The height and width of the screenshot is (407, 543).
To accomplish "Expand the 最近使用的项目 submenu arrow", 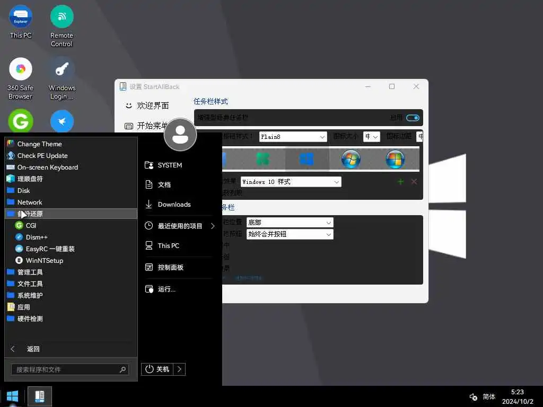I will pyautogui.click(x=213, y=226).
